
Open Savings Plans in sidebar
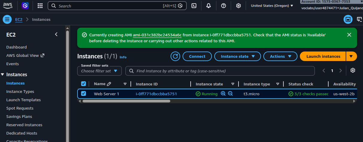click(x=19, y=116)
